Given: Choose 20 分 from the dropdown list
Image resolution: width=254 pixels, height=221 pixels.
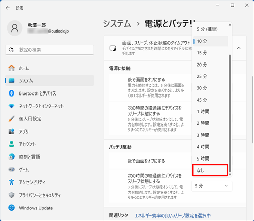Looking at the screenshot, I should pyautogui.click(x=210, y=65).
